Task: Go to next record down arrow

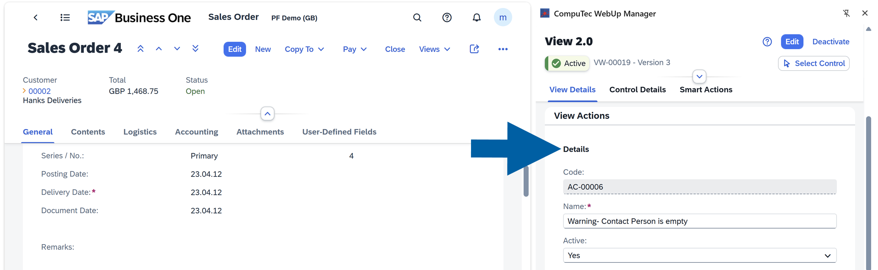Action: point(177,49)
